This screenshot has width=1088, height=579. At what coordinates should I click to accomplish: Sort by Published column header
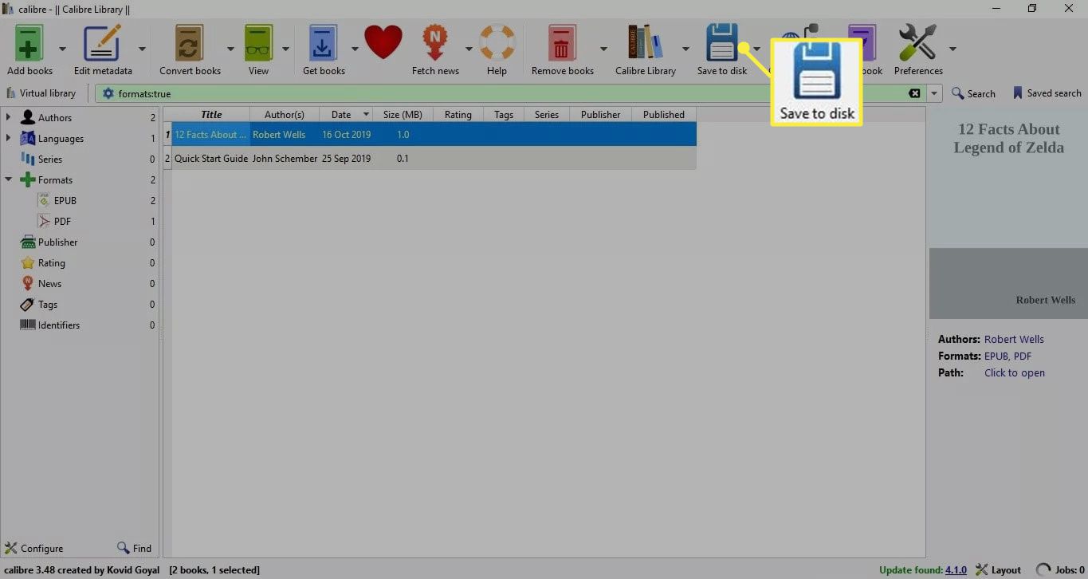click(x=664, y=114)
